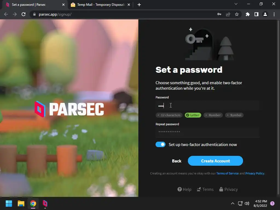The height and width of the screenshot is (210, 280).
Task: Click the Chrome taskbar icon
Action: click(x=33, y=203)
